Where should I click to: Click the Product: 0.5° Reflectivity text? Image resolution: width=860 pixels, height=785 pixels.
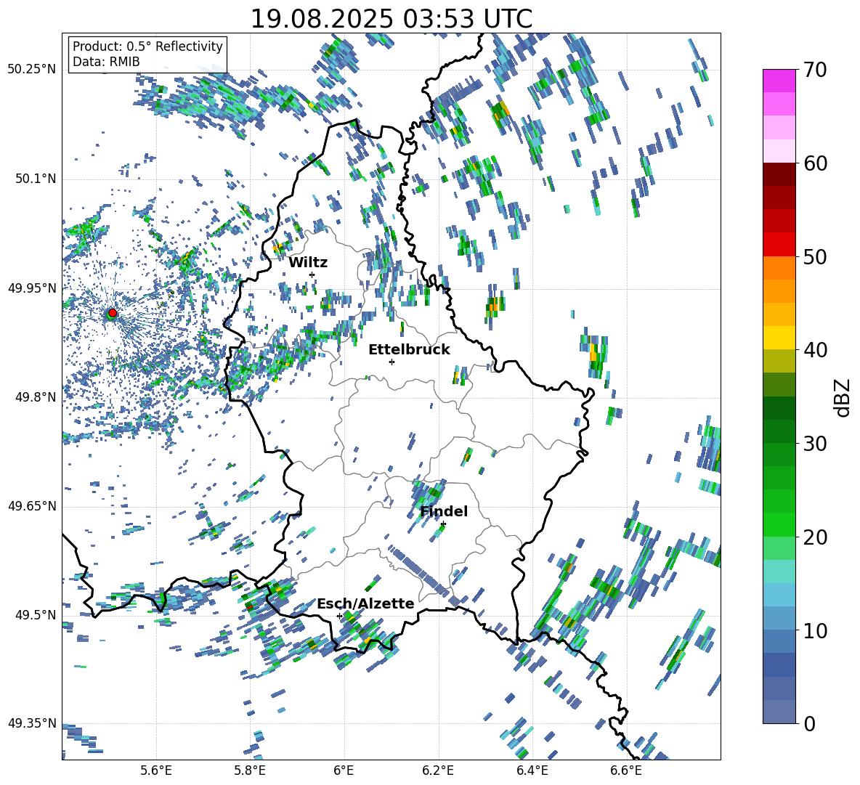pos(147,46)
